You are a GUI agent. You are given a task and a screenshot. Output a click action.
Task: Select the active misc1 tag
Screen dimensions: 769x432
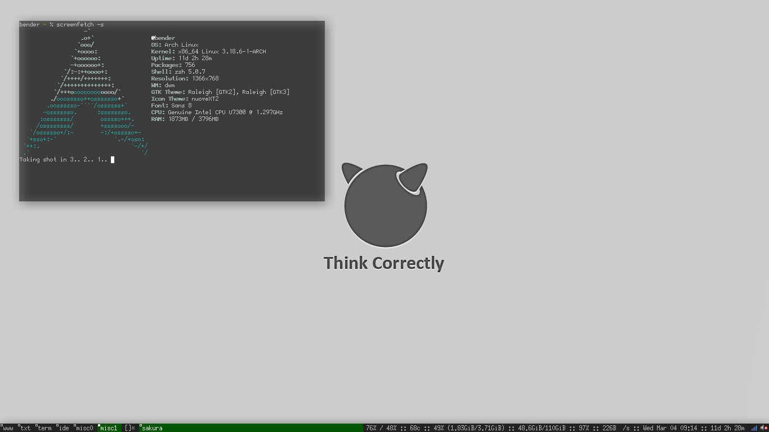point(109,428)
